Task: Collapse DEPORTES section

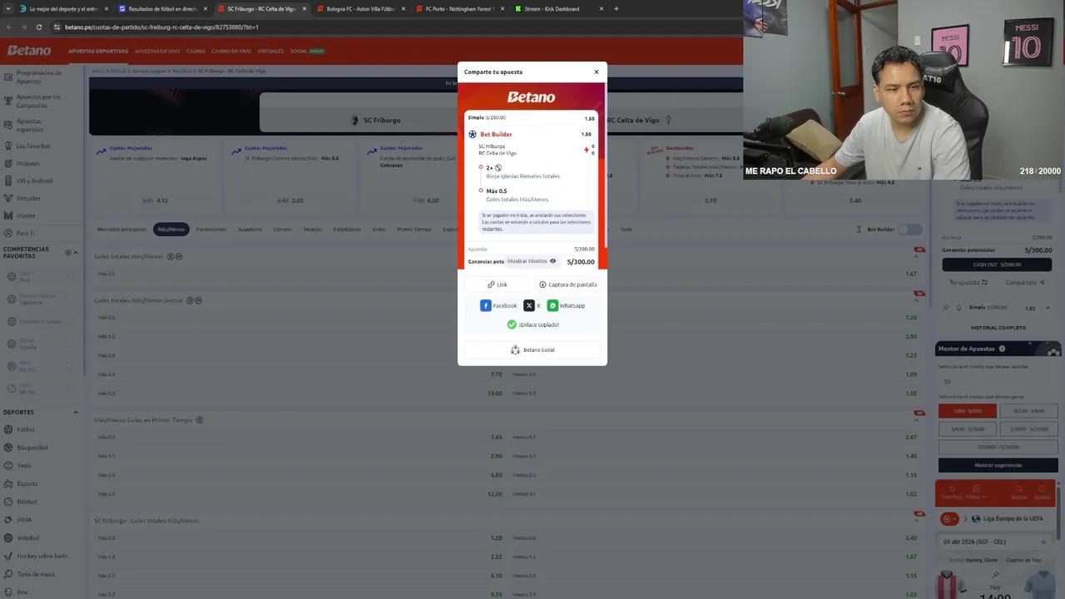Action: coord(75,412)
